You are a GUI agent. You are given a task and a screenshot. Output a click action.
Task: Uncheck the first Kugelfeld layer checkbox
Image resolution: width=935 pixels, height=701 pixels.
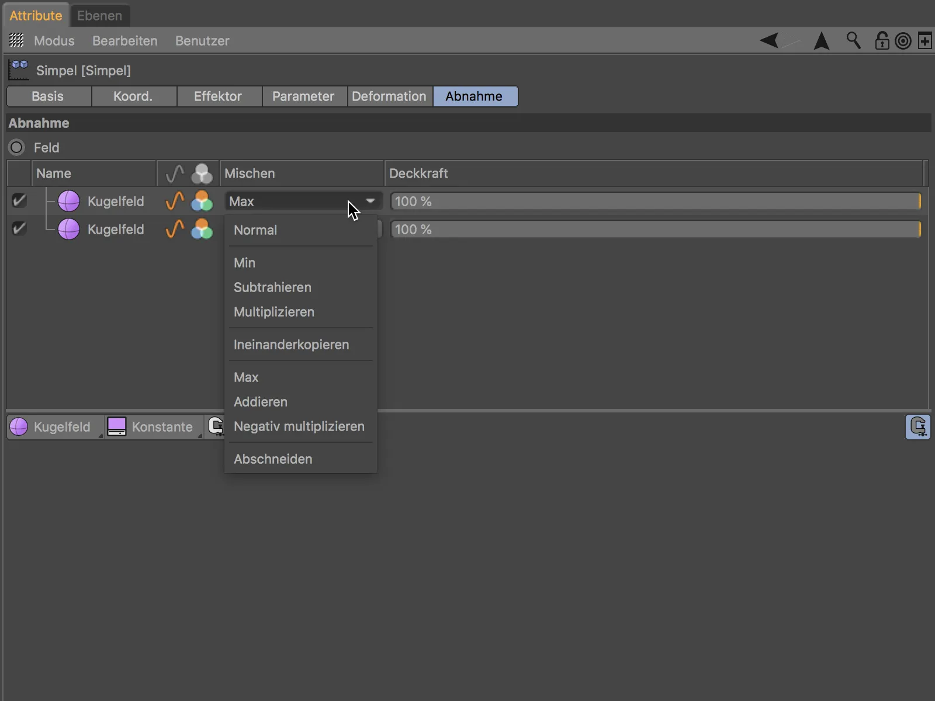click(19, 200)
